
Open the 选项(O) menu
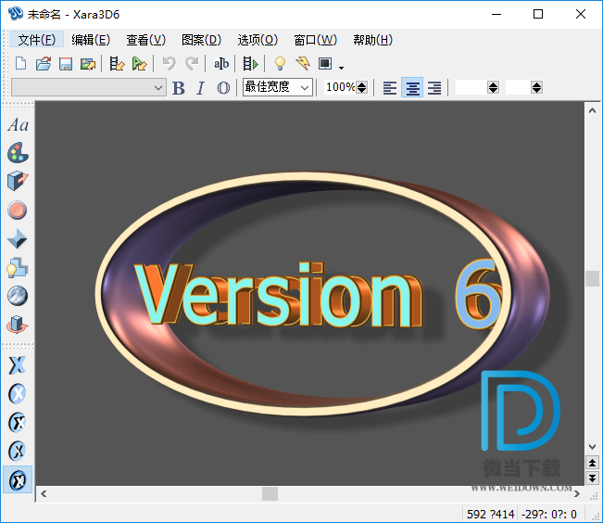pos(258,40)
